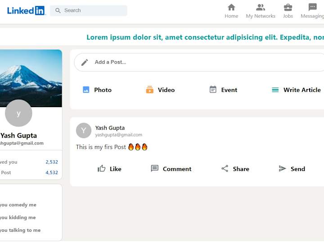Click Yash Gupta name in sidebar
324x243 pixels.
pos(18,135)
